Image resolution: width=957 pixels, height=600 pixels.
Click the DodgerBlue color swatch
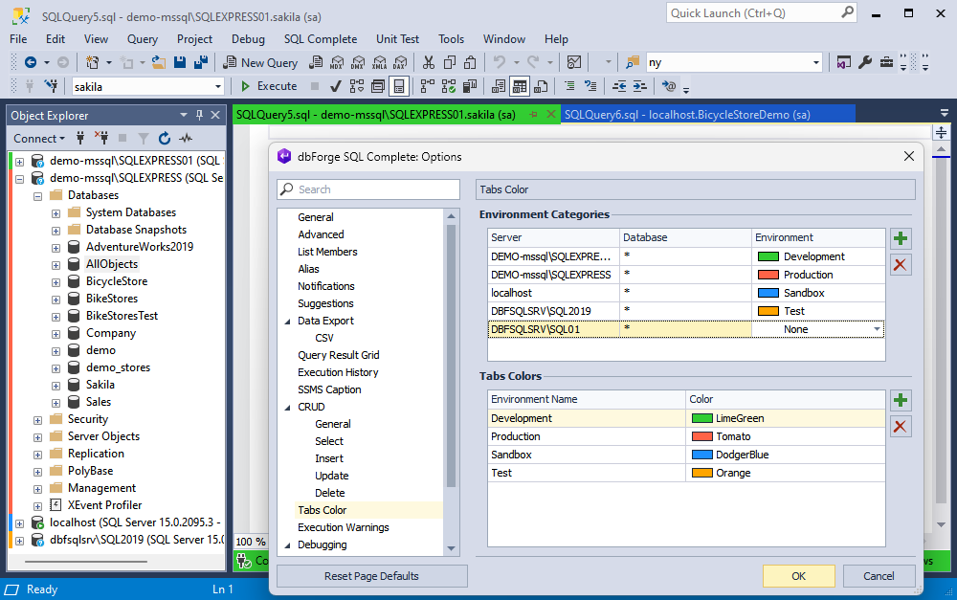701,455
